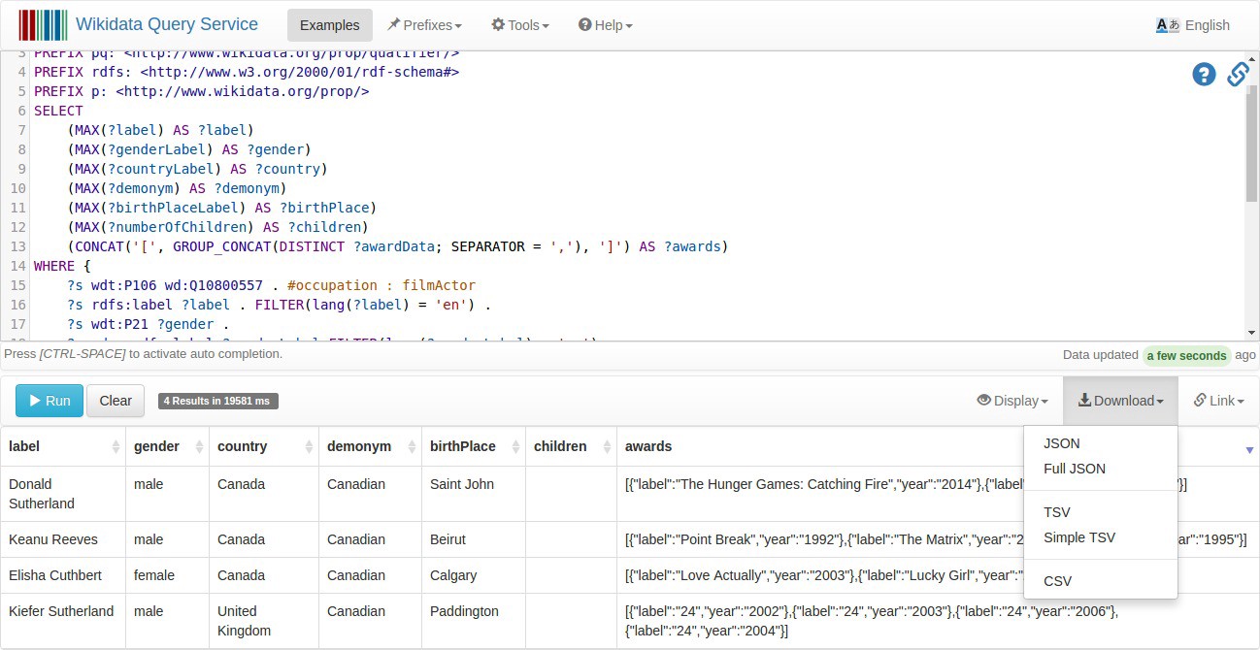Click the 'Calgary' birthplace cell

click(474, 575)
